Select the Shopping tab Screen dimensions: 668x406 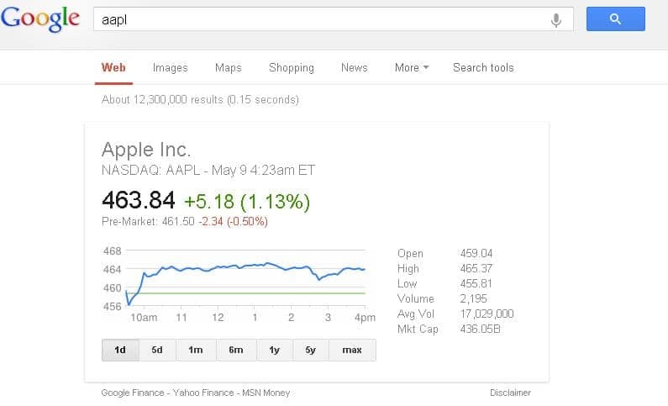pos(292,67)
